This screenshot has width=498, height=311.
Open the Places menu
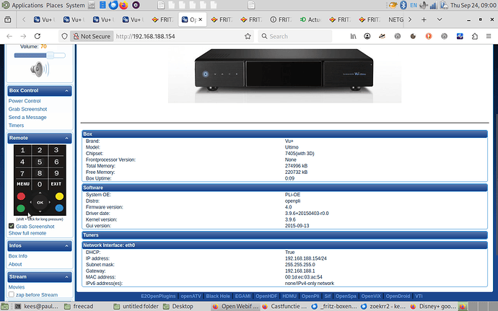pos(55,5)
